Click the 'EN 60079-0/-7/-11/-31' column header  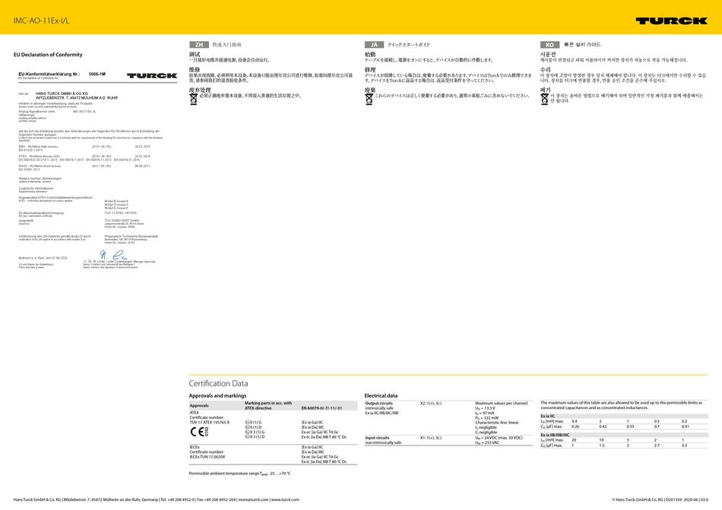click(322, 408)
